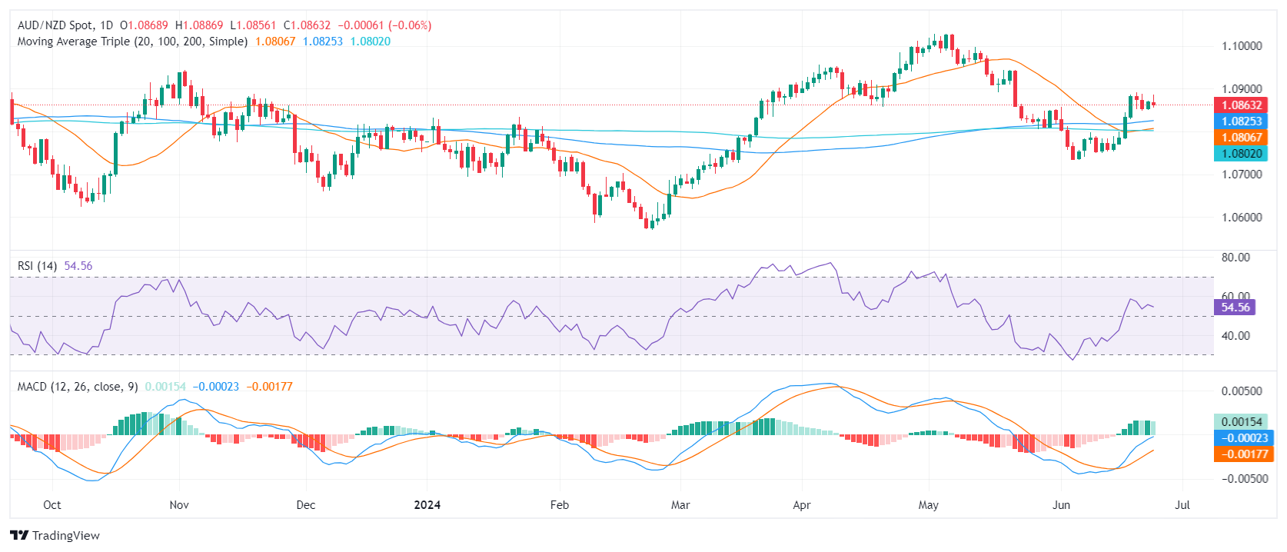Click the 2024 label on time axis
1287x552 pixels.
[x=427, y=505]
